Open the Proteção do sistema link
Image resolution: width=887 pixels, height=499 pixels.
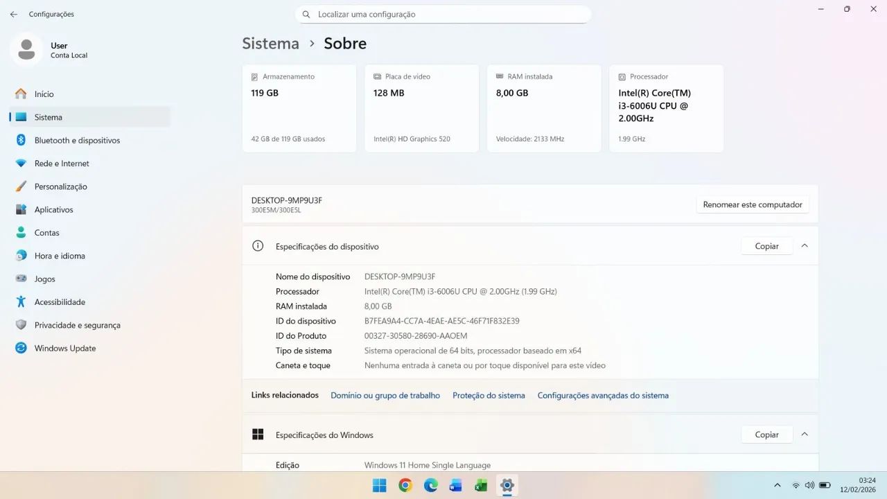[489, 395]
